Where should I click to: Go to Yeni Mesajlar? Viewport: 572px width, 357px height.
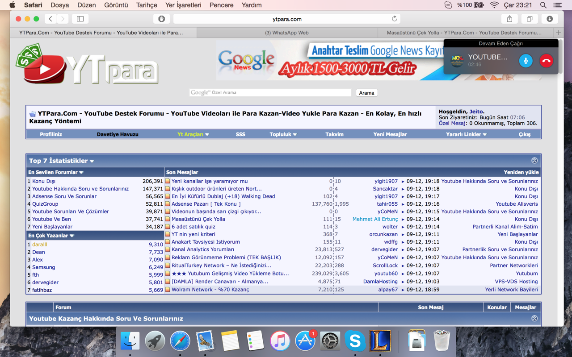click(390, 134)
